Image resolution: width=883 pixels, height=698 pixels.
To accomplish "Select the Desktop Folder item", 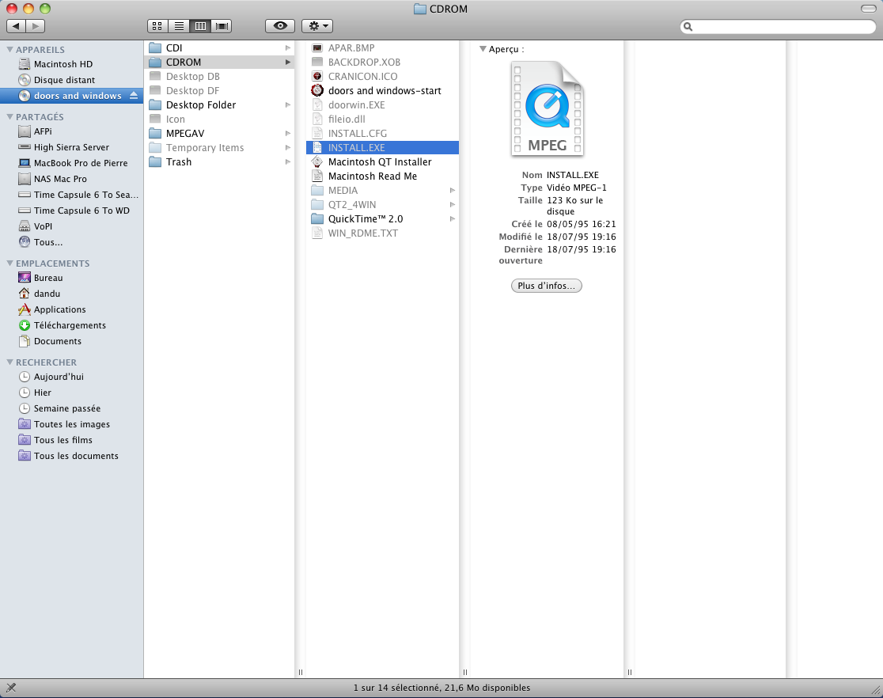I will [x=220, y=104].
